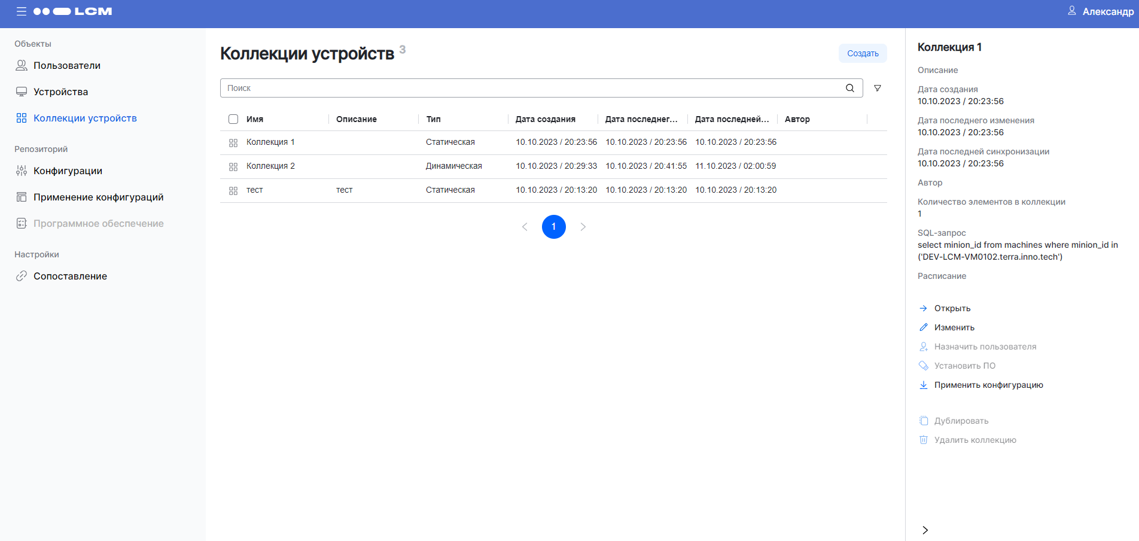Navigate to Устройства section

[x=60, y=92]
